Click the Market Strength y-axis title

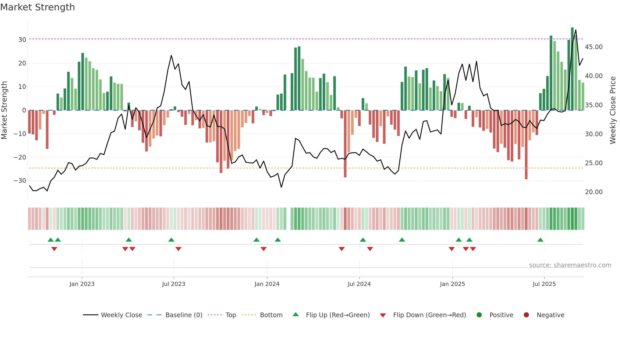(4, 110)
